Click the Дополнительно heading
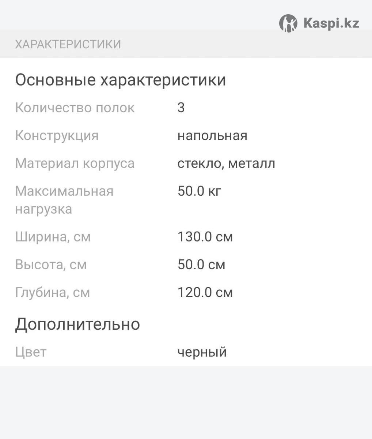 (x=77, y=324)
